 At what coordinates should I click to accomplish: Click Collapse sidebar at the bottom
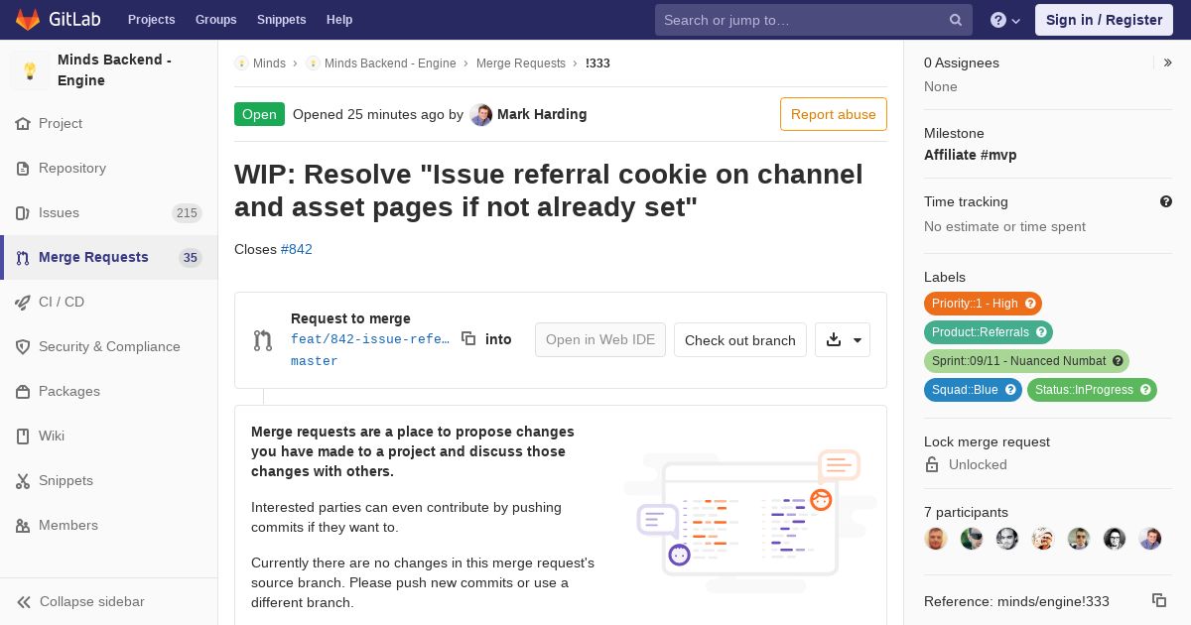click(x=109, y=601)
